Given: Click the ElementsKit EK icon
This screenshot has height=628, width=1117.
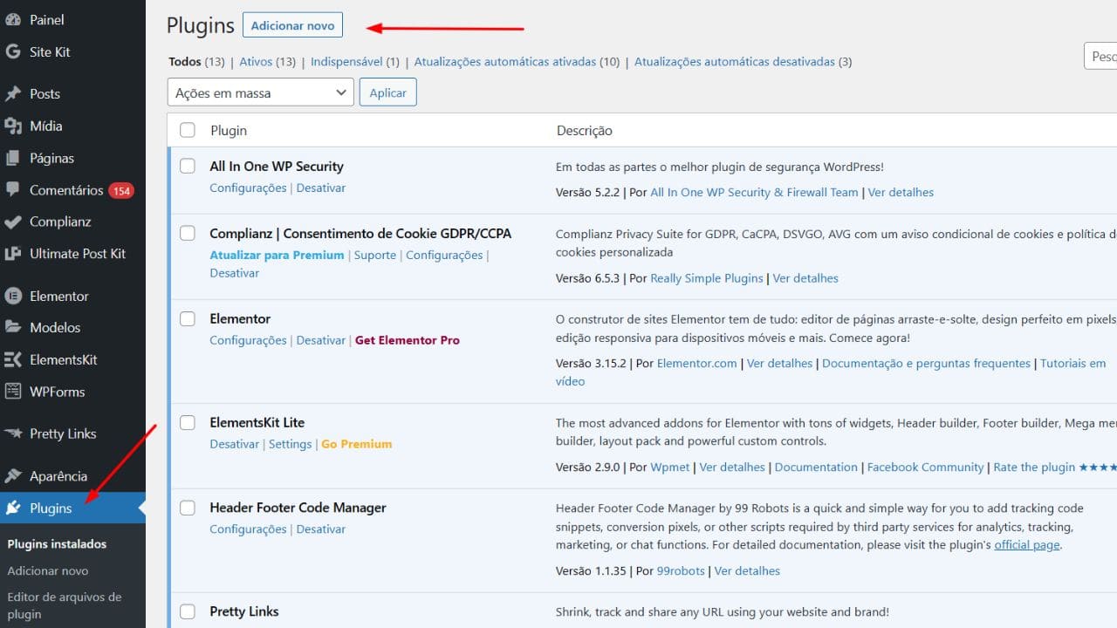Looking at the screenshot, I should click(x=13, y=359).
